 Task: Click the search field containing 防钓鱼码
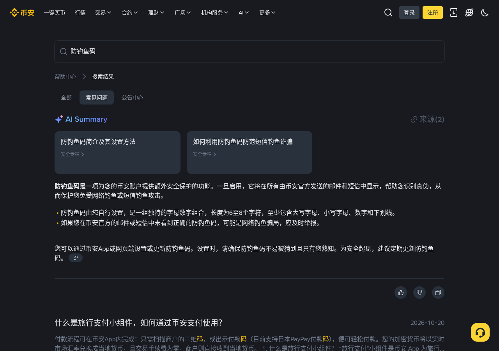pyautogui.click(x=249, y=51)
